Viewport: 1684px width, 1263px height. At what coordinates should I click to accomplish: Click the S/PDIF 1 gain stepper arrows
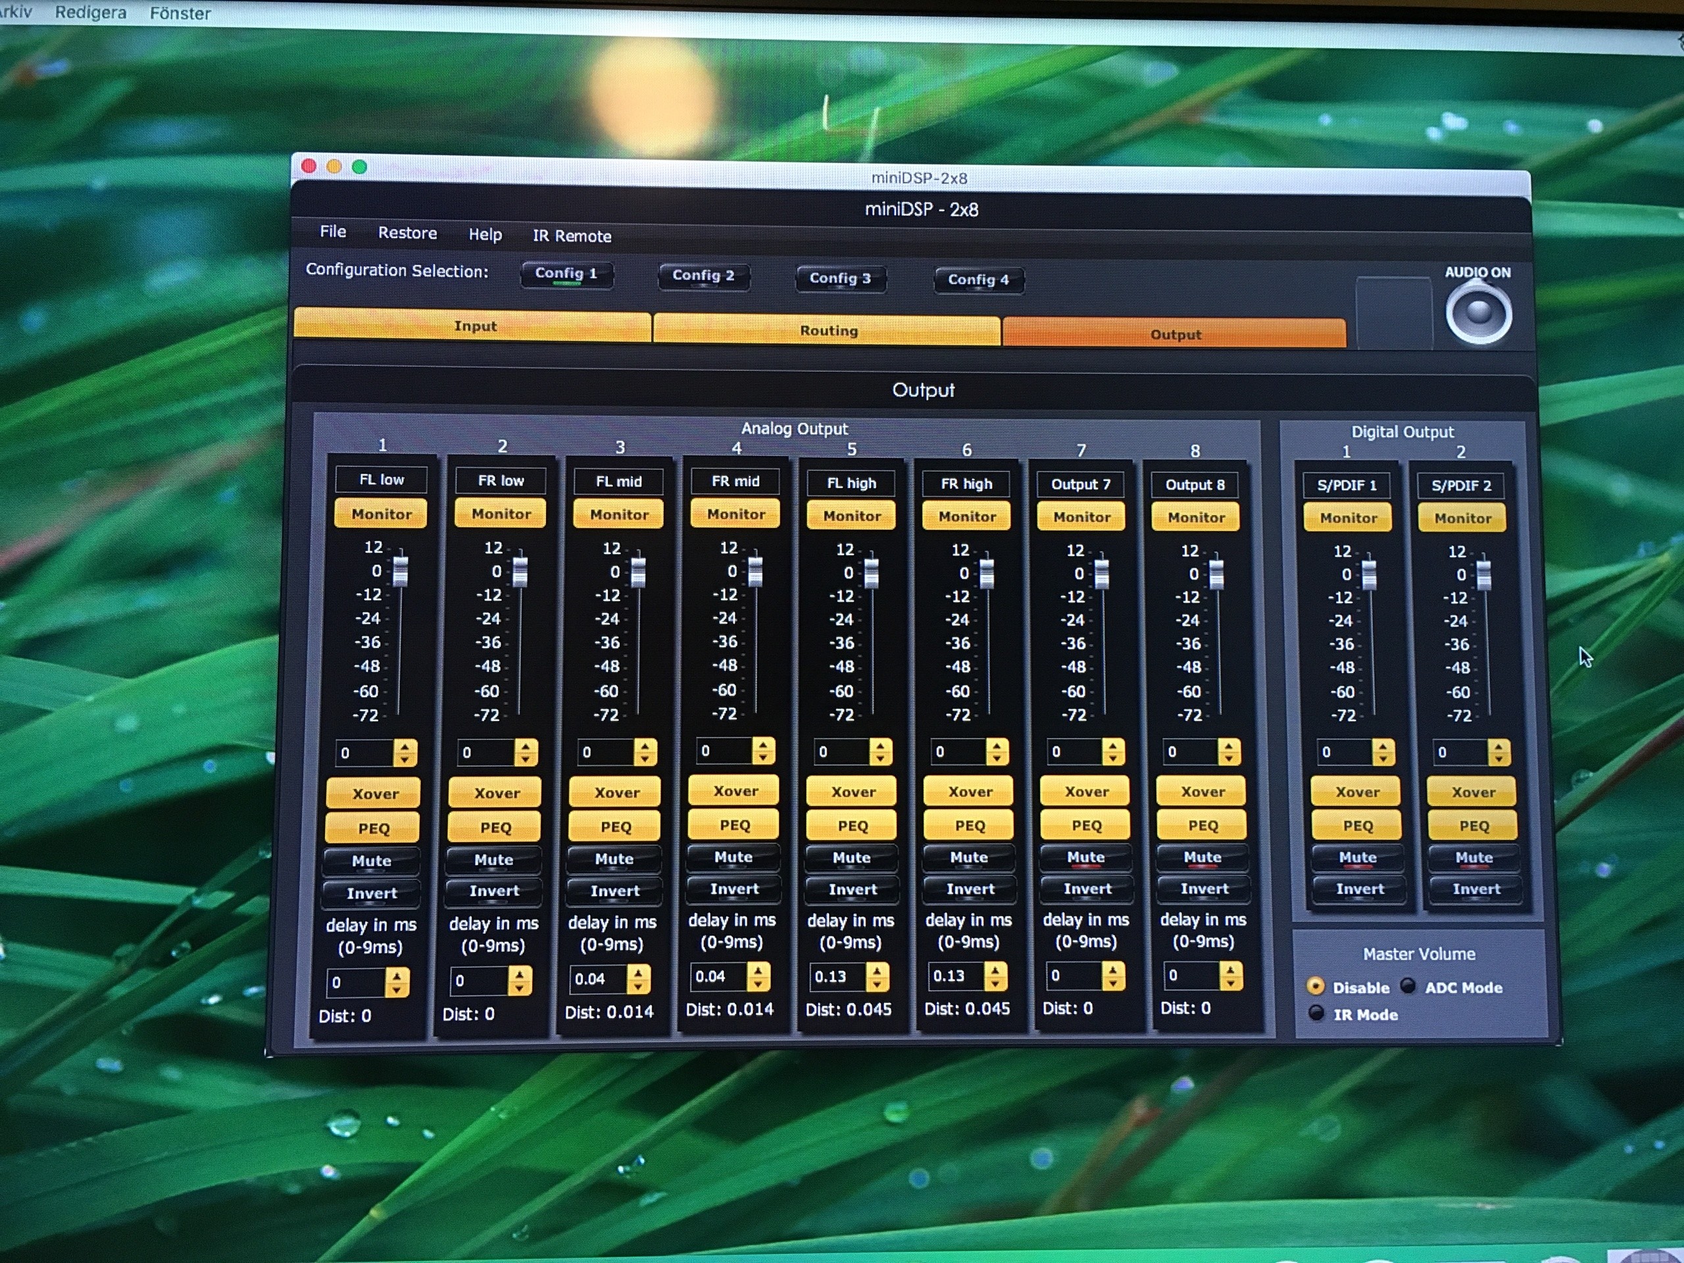point(1383,752)
